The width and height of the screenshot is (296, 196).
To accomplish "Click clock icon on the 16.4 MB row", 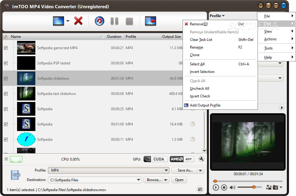I will [x=193, y=124].
